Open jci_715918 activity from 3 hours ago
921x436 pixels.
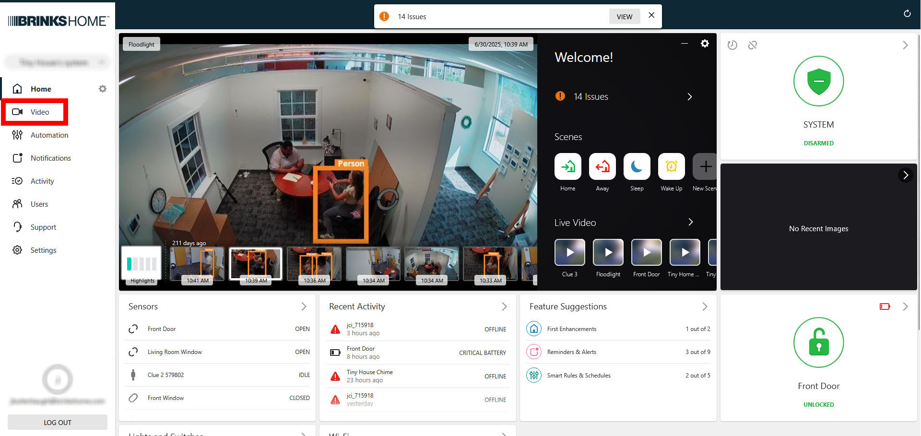(x=418, y=329)
